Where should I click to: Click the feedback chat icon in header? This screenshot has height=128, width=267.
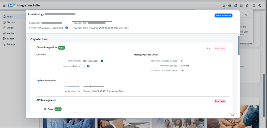coord(230,5)
